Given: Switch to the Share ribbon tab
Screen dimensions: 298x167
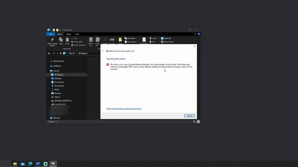Looking at the screenshot, I should pyautogui.click(x=68, y=34).
